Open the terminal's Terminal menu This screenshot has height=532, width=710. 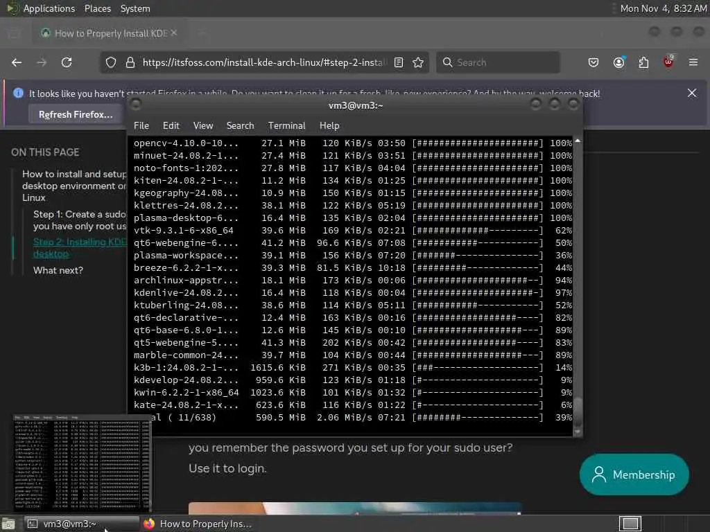[286, 126]
